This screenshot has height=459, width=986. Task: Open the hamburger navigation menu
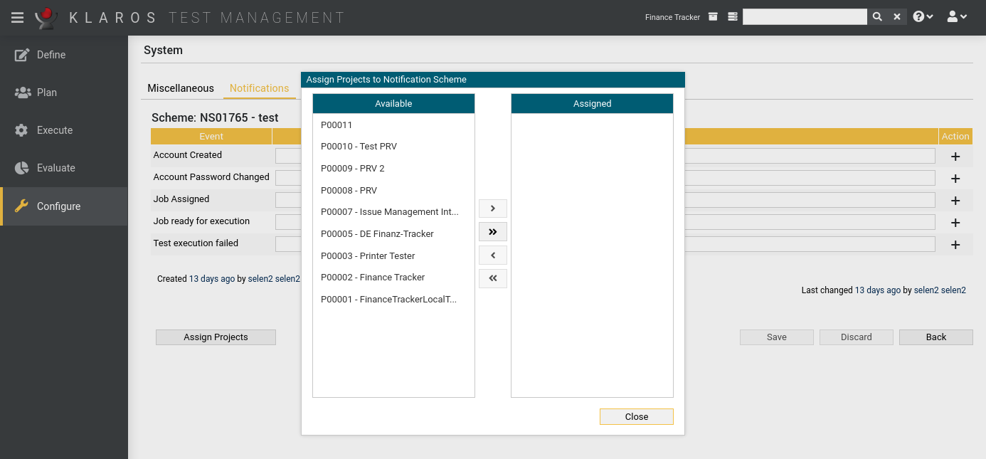pyautogui.click(x=17, y=17)
